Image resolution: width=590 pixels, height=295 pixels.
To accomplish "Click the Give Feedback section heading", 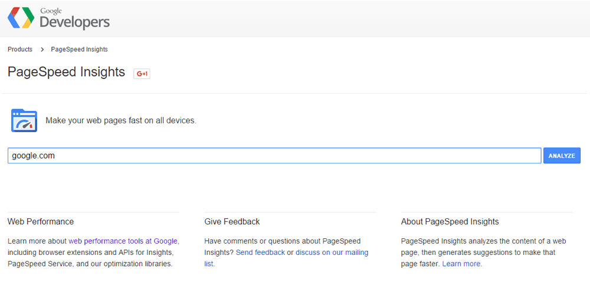I will (x=232, y=222).
